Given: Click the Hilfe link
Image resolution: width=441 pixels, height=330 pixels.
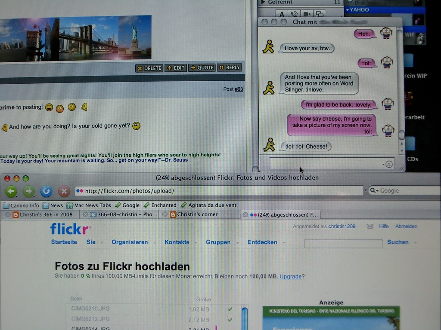Looking at the screenshot, I should click(x=384, y=226).
